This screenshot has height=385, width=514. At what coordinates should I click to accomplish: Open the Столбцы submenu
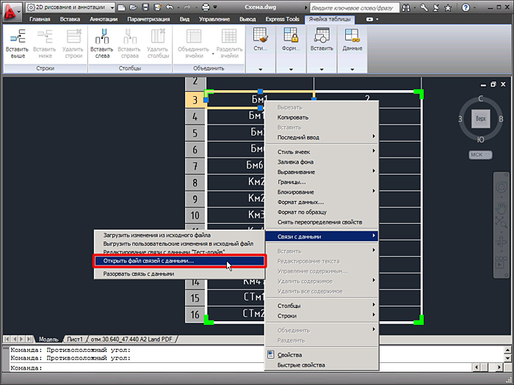pos(322,306)
